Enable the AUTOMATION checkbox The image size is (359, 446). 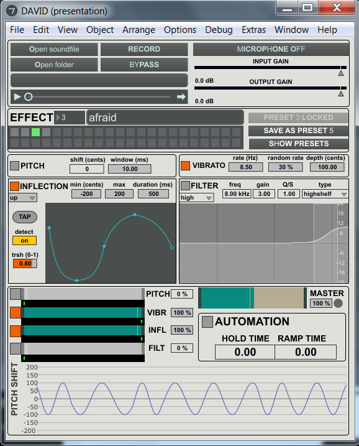(207, 322)
